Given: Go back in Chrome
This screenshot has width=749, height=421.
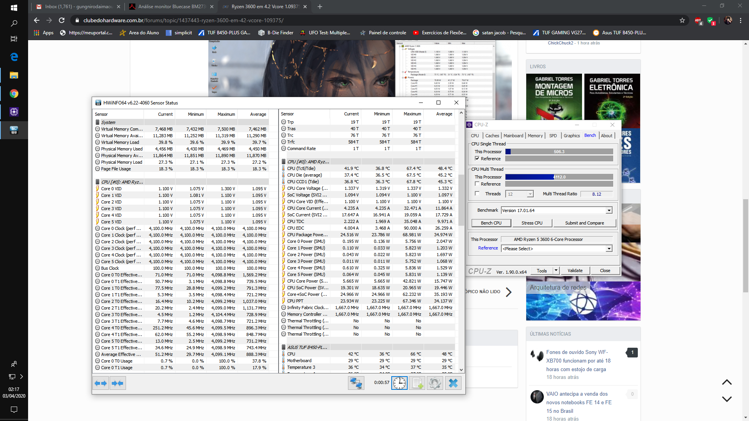Looking at the screenshot, I should click(x=37, y=20).
